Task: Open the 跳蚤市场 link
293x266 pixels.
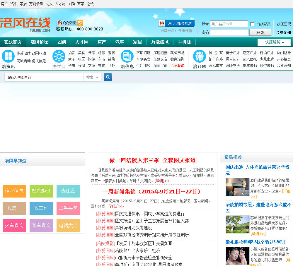Action: 177,53
